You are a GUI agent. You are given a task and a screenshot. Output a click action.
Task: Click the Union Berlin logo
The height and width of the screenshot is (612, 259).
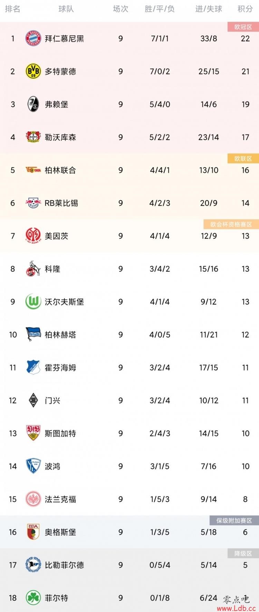point(33,170)
